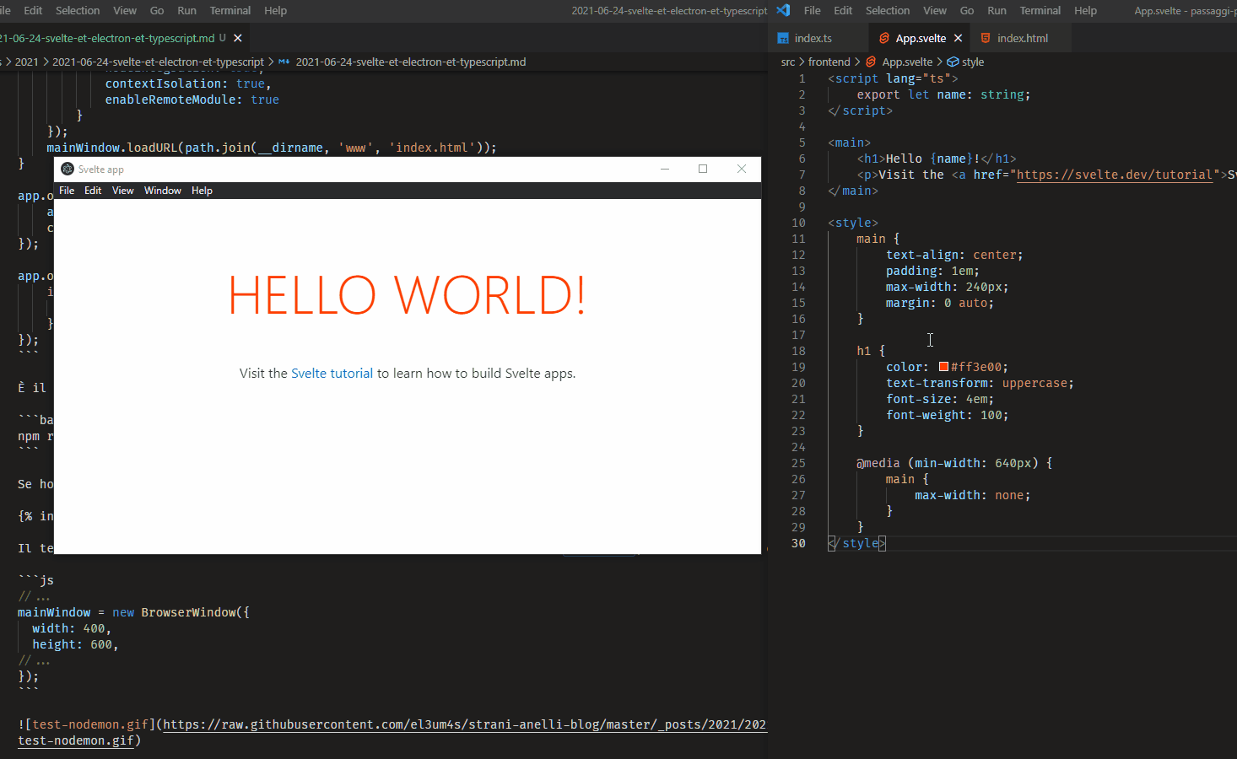Image resolution: width=1237 pixels, height=759 pixels.
Task: Select the App.svelte tab
Action: point(921,38)
